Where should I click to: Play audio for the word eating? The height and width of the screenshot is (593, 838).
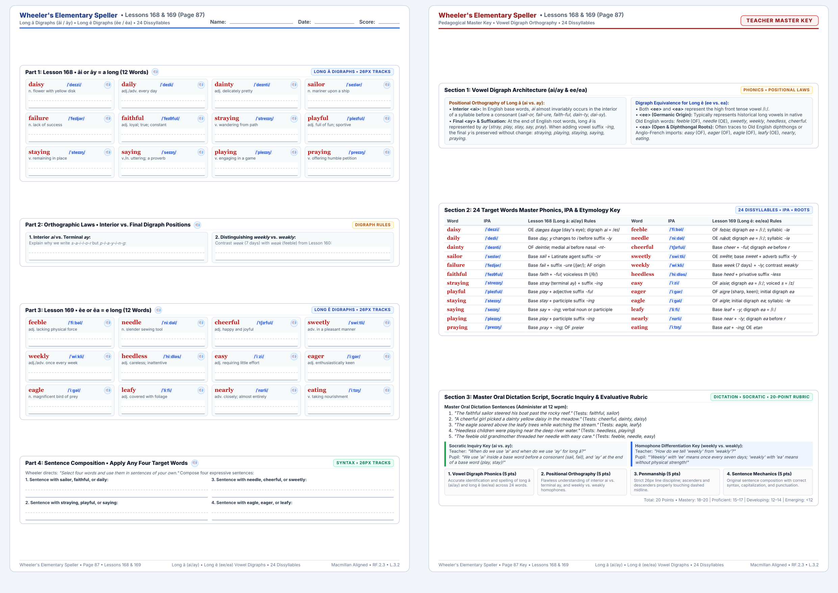tap(387, 390)
